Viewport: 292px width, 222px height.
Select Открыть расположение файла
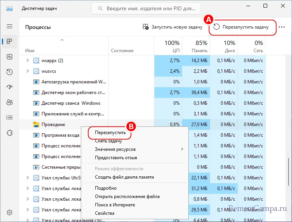click(x=135, y=196)
